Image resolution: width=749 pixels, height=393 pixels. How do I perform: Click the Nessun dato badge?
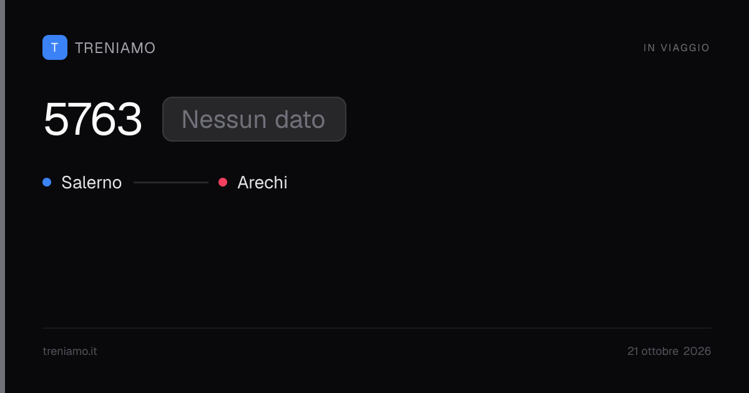click(x=254, y=119)
